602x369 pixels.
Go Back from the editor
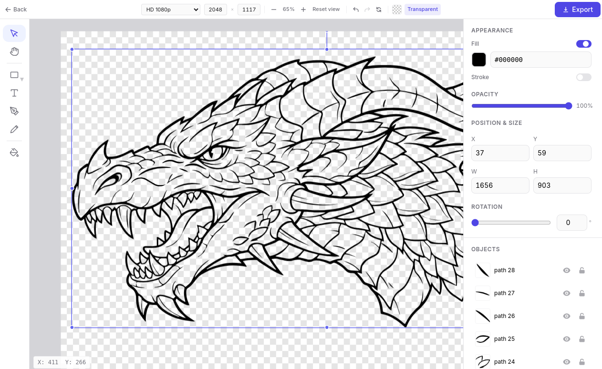click(x=16, y=9)
